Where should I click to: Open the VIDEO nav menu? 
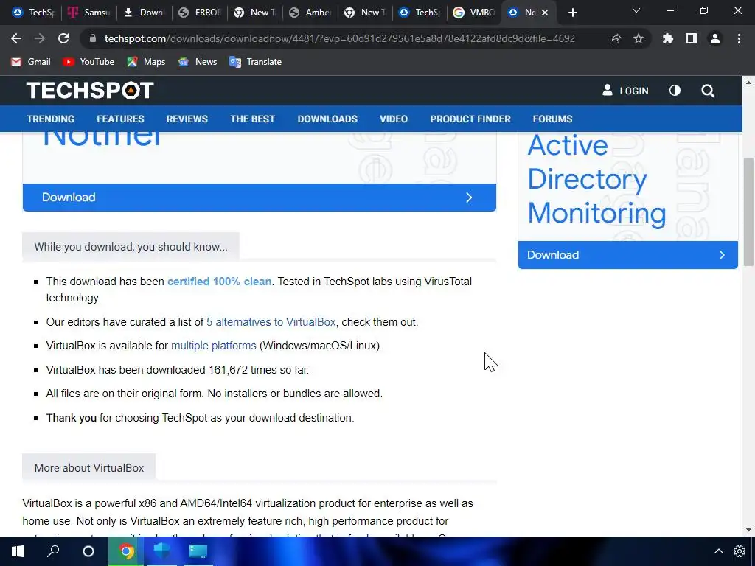click(x=394, y=119)
